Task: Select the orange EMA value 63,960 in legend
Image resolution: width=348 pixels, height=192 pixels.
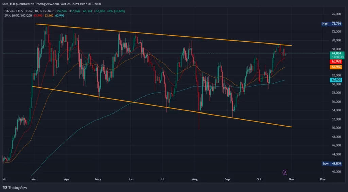Action: (49, 16)
